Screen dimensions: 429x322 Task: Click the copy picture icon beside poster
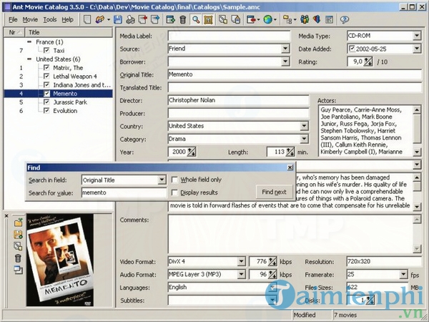tap(18, 246)
